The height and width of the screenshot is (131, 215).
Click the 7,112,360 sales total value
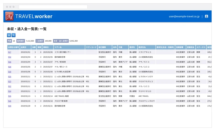(30, 41)
